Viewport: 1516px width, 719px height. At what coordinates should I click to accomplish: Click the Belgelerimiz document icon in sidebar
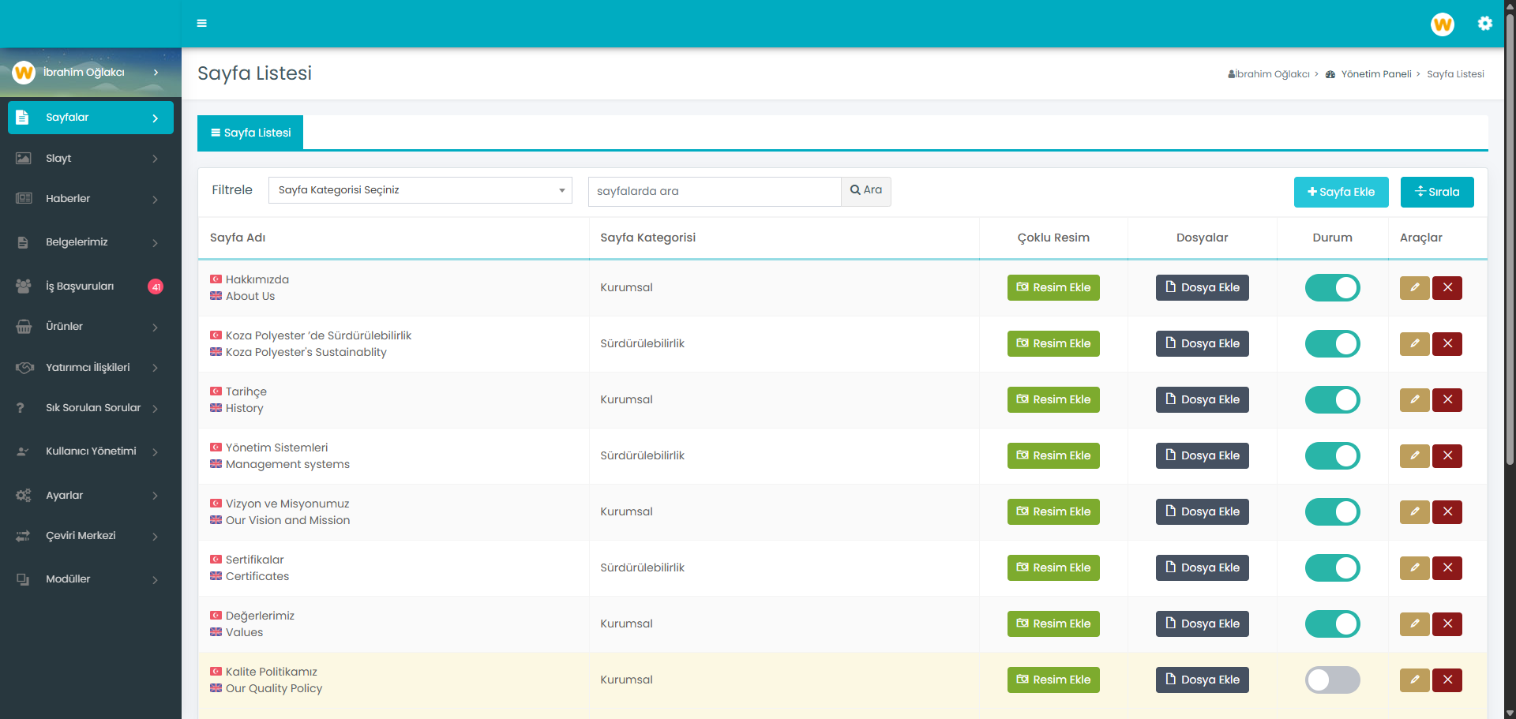pos(23,242)
